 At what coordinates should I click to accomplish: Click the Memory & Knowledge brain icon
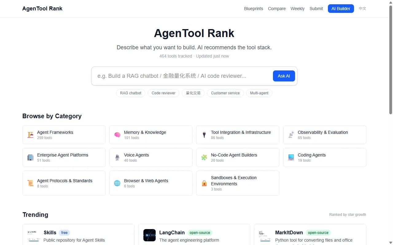[x=117, y=135]
